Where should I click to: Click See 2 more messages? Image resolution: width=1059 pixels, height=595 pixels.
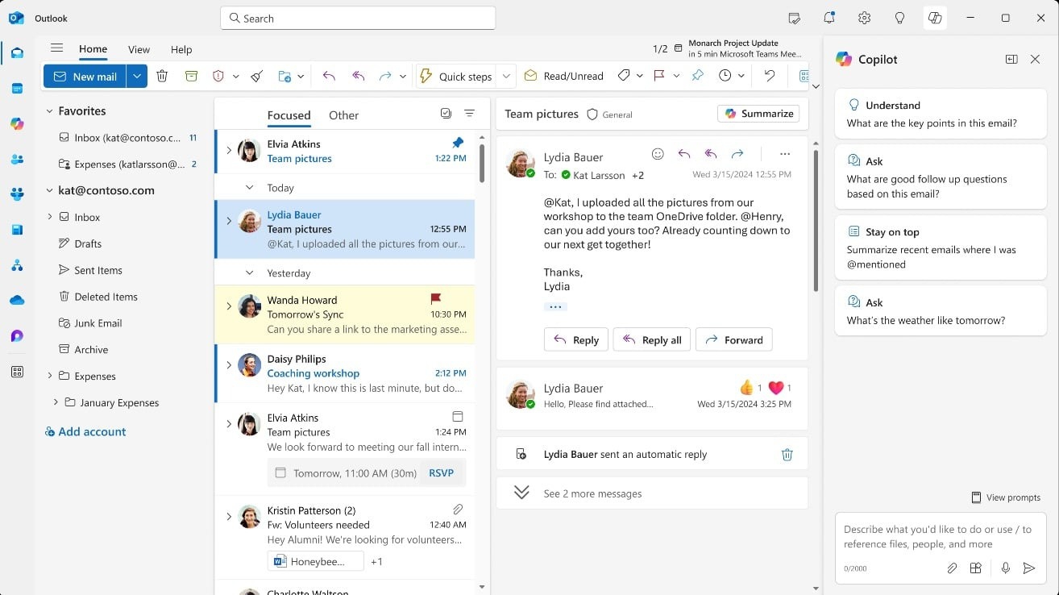coord(592,493)
